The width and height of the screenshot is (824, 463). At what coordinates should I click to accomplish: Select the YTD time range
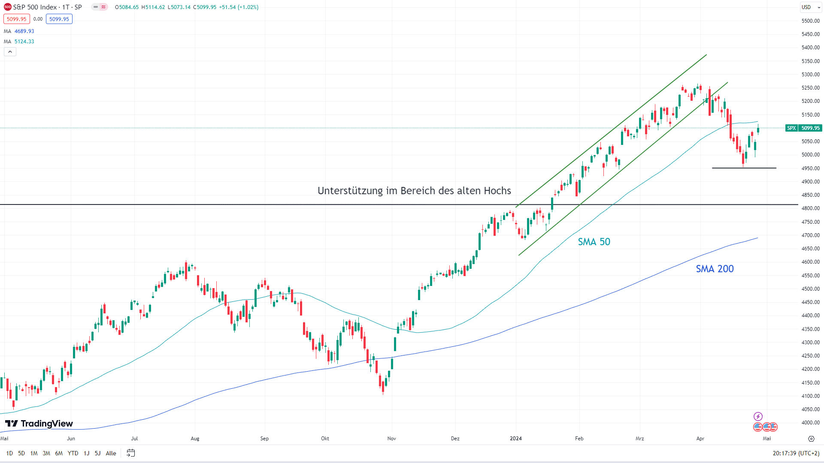click(73, 453)
